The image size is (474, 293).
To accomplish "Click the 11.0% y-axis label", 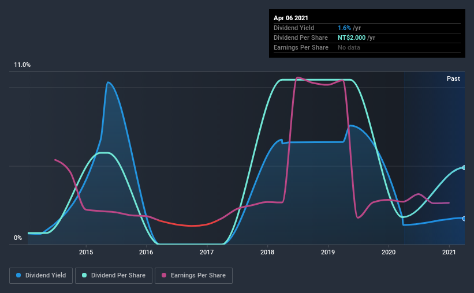I will pyautogui.click(x=23, y=65).
